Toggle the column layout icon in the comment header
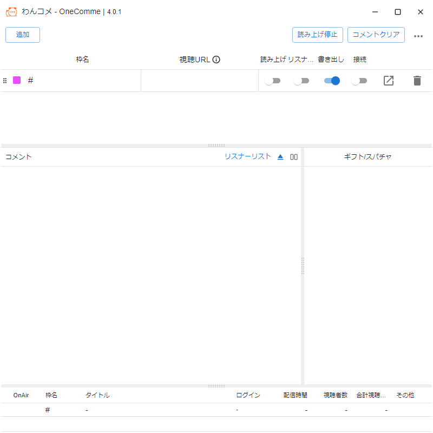 tap(294, 157)
